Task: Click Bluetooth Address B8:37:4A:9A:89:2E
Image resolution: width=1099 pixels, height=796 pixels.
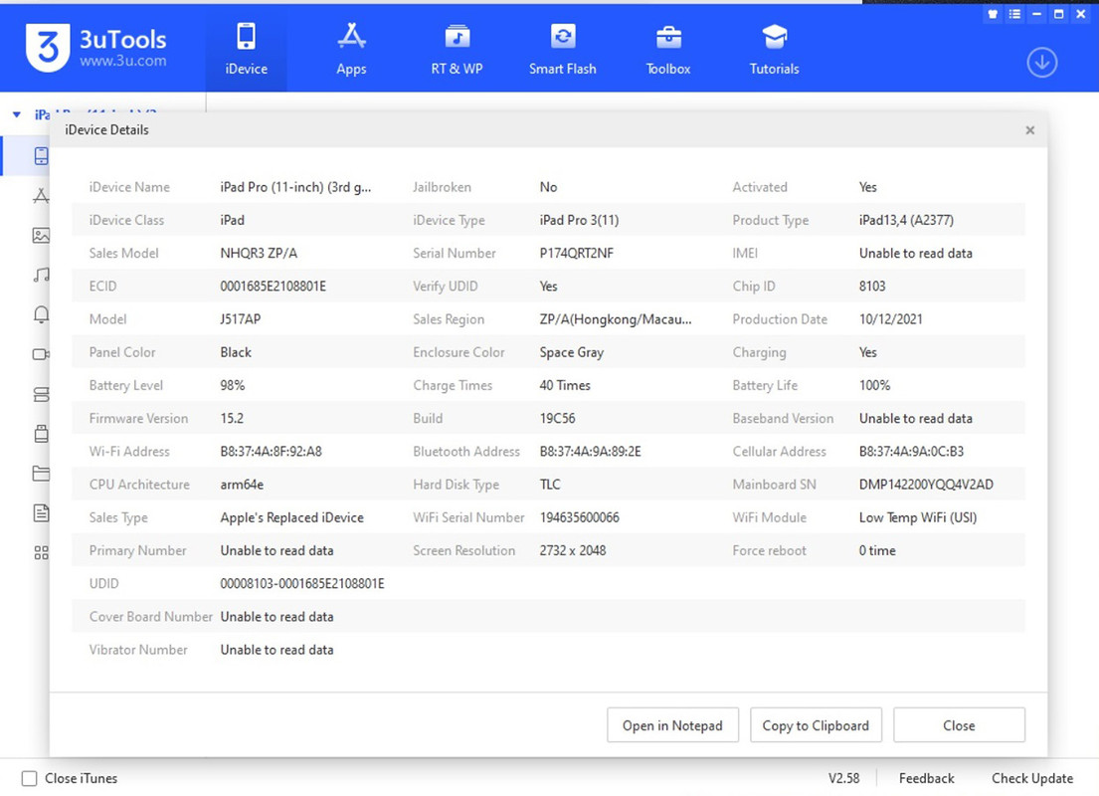Action: (590, 451)
